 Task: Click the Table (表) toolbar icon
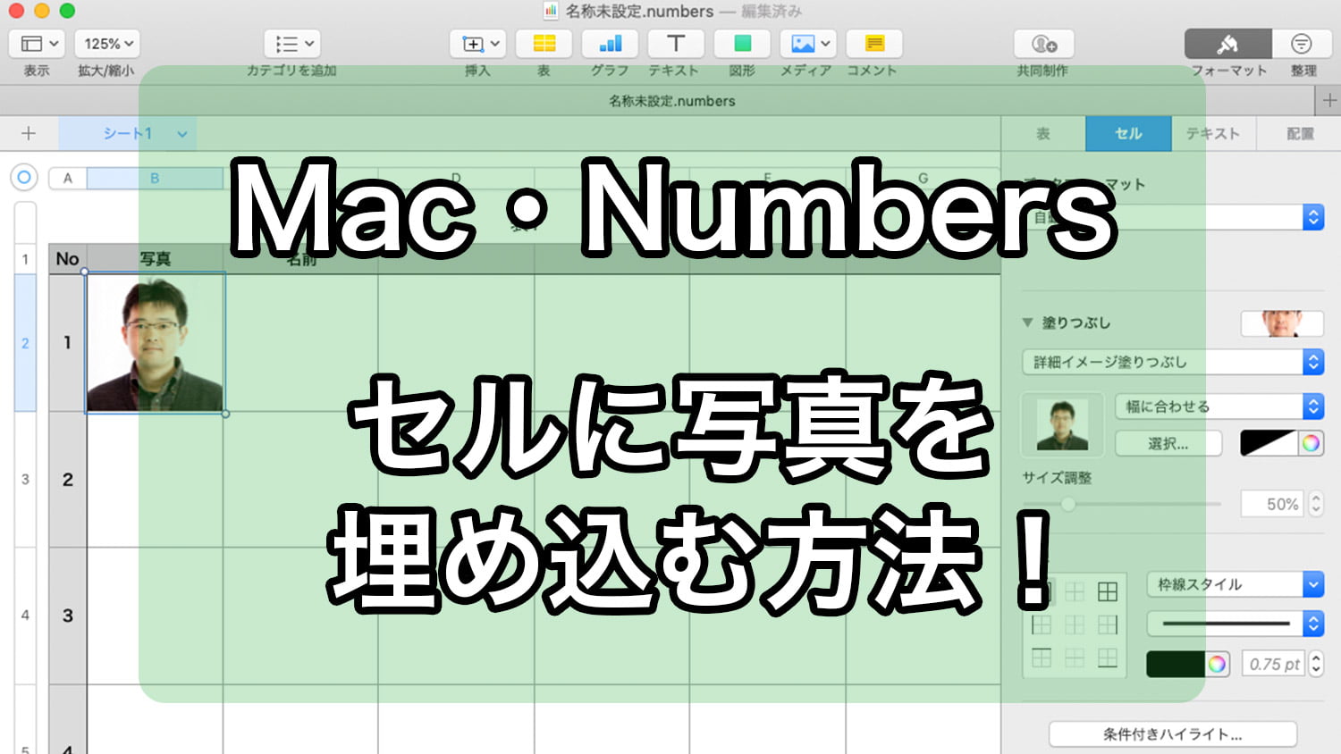[x=544, y=44]
